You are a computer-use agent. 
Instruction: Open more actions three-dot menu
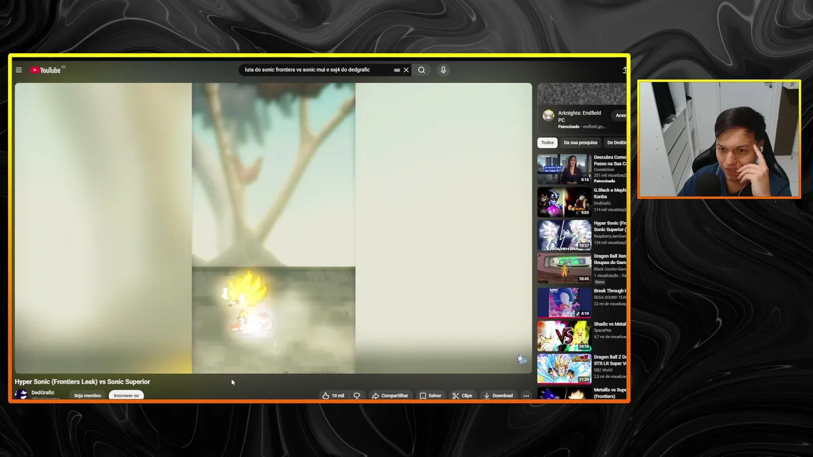coord(526,395)
